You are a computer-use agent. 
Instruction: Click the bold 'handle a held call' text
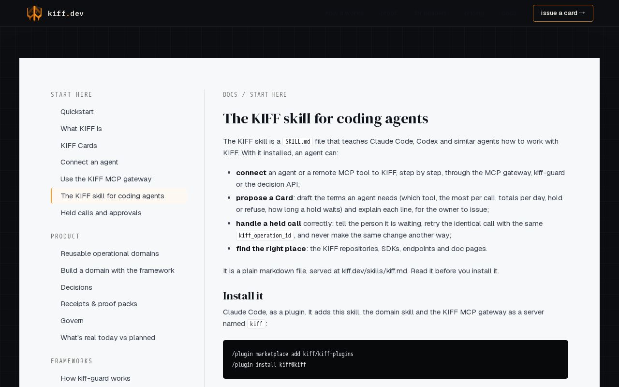[268, 223]
